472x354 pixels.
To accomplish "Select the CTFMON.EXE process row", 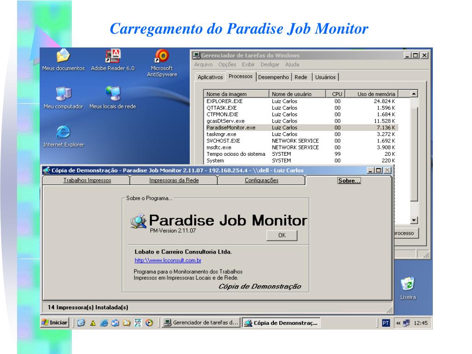I will point(301,115).
